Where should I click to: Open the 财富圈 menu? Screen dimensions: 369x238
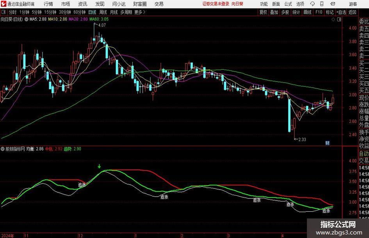(140, 4)
